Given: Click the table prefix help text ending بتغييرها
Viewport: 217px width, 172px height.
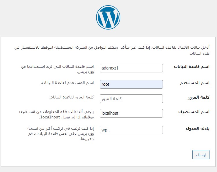Looking at the screenshot, I should pyautogui.click(x=61, y=134).
